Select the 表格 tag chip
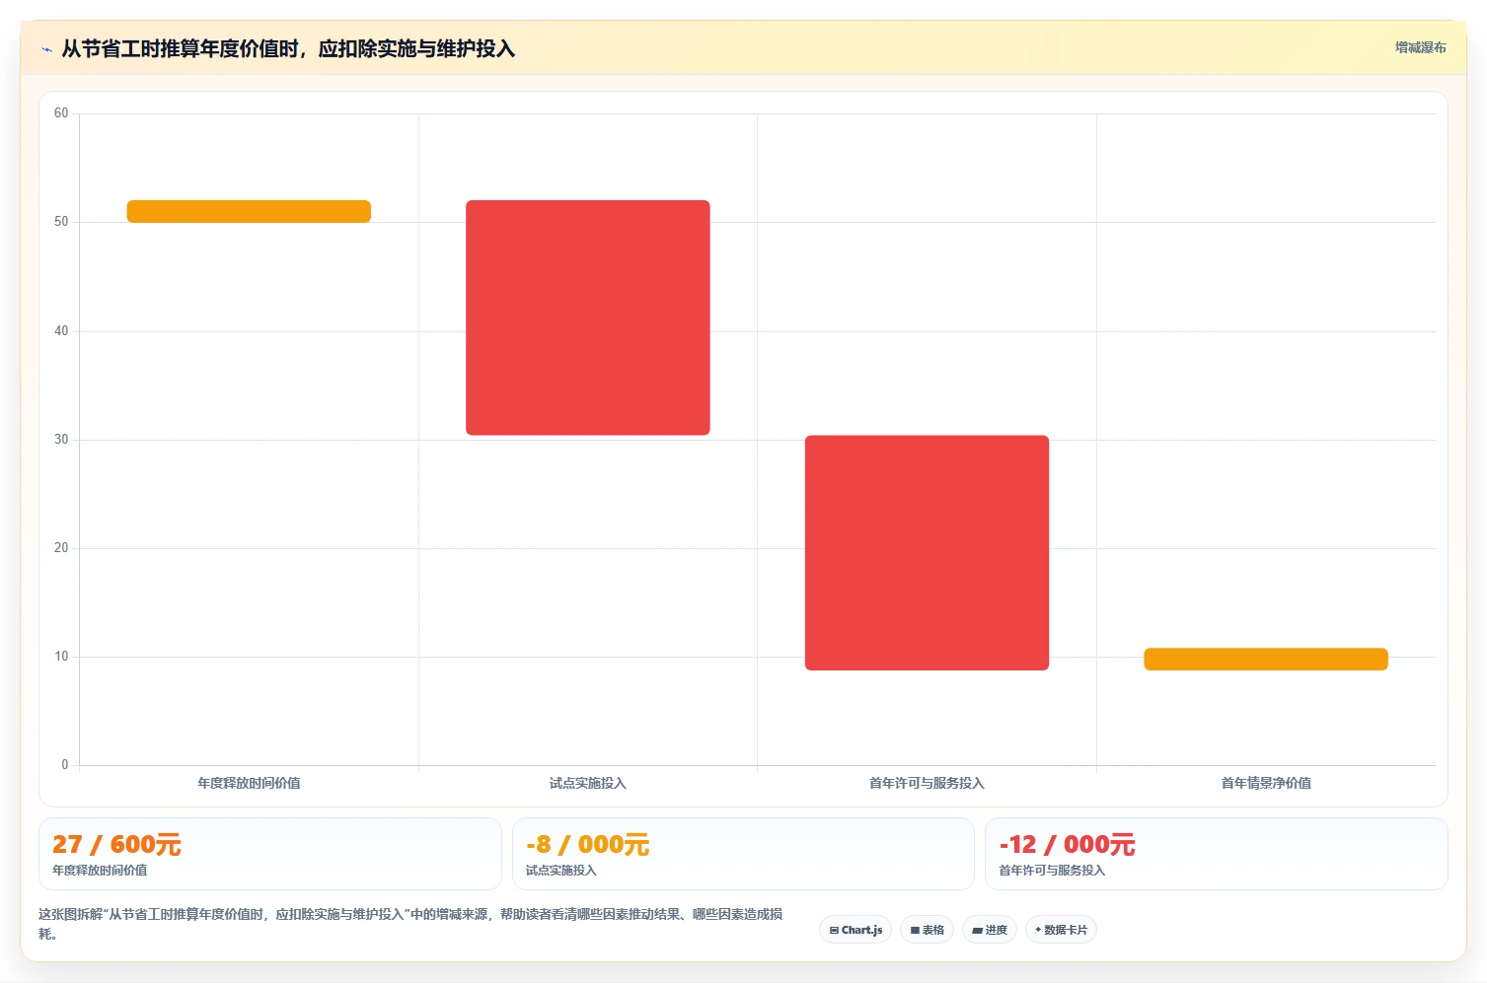Viewport: 1487px width, 983px height. pyautogui.click(x=927, y=930)
